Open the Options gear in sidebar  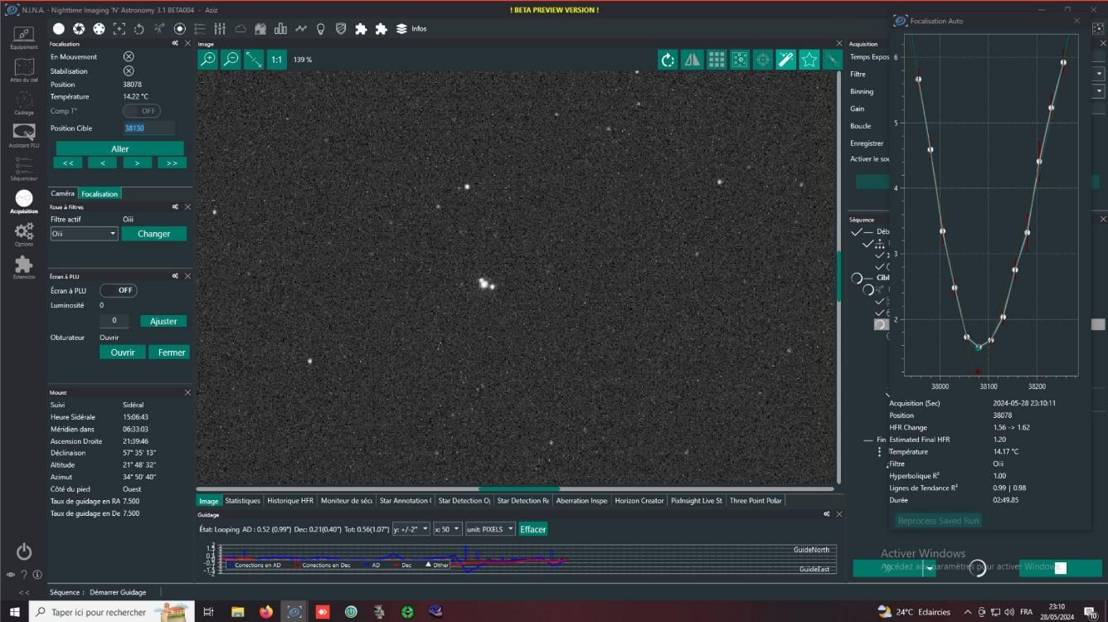(24, 234)
